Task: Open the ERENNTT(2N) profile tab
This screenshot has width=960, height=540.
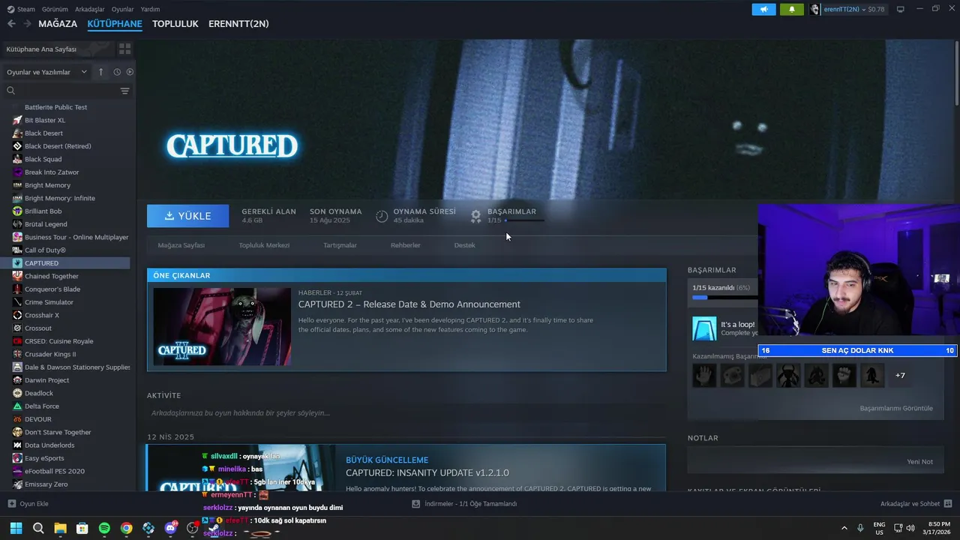Action: [x=238, y=24]
